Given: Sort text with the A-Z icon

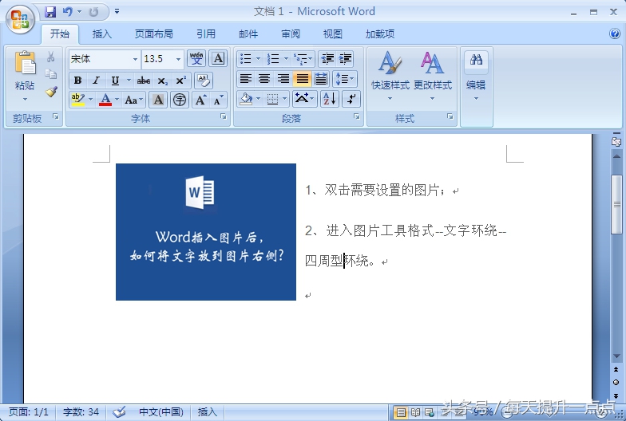Looking at the screenshot, I should coord(330,99).
